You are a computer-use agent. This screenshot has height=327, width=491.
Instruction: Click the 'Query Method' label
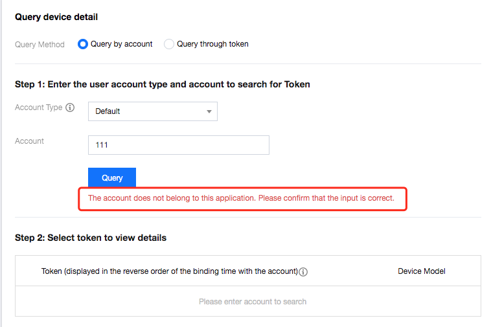coord(40,45)
